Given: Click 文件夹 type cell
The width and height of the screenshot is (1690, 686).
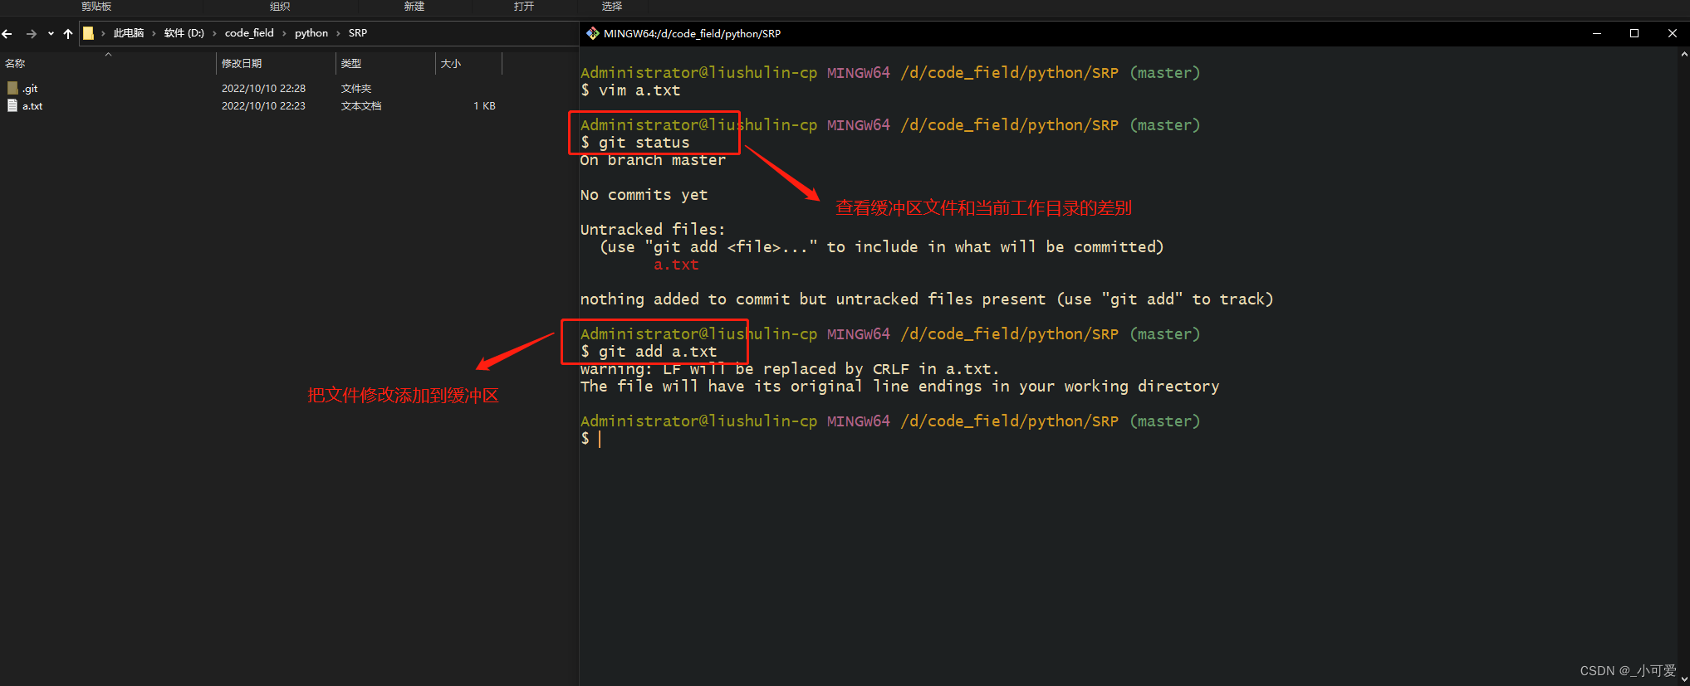Looking at the screenshot, I should (x=356, y=88).
